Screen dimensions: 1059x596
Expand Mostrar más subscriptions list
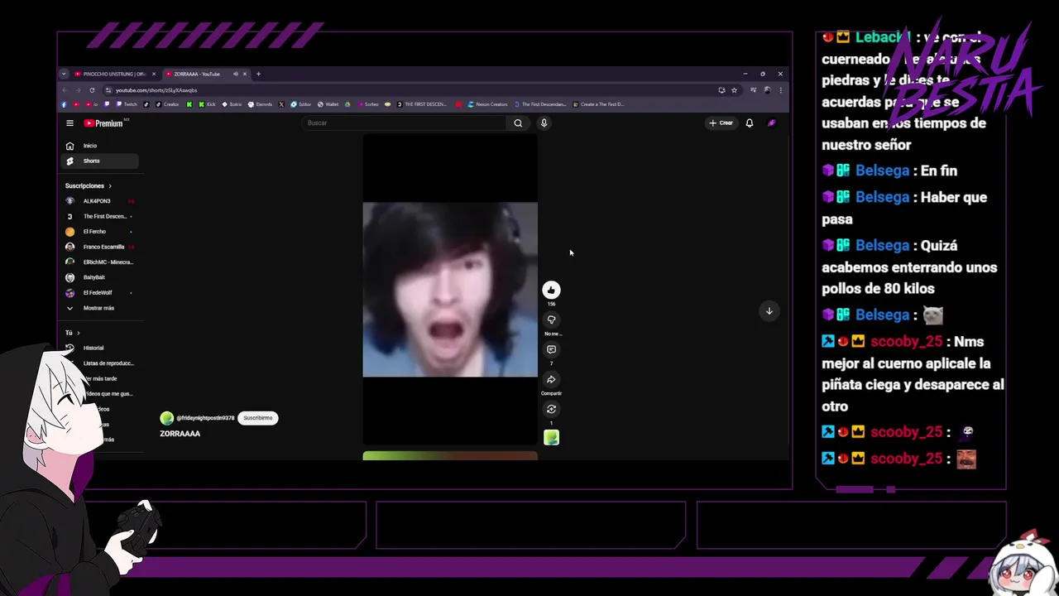[99, 308]
